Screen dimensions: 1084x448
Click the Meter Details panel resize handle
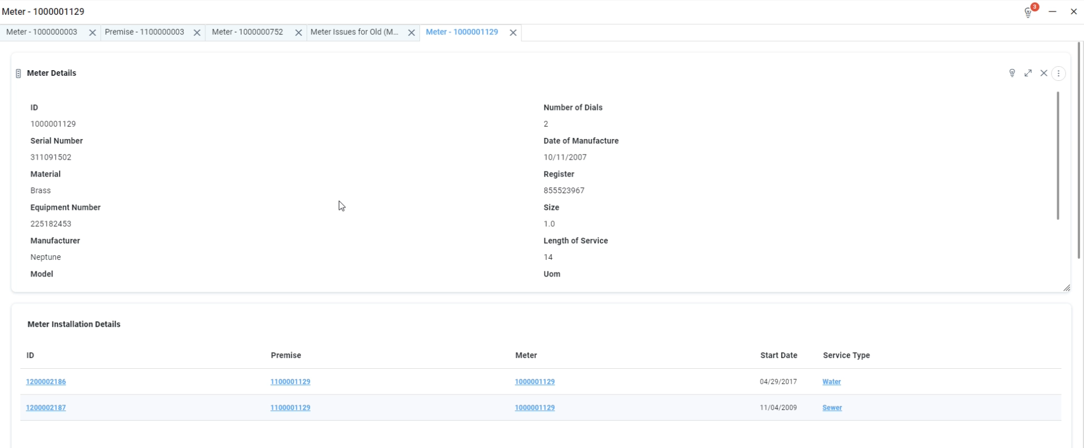tap(1066, 288)
